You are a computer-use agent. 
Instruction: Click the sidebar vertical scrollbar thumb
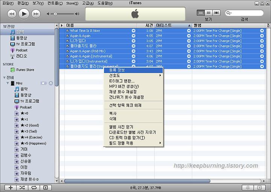pyautogui.click(x=56, y=57)
